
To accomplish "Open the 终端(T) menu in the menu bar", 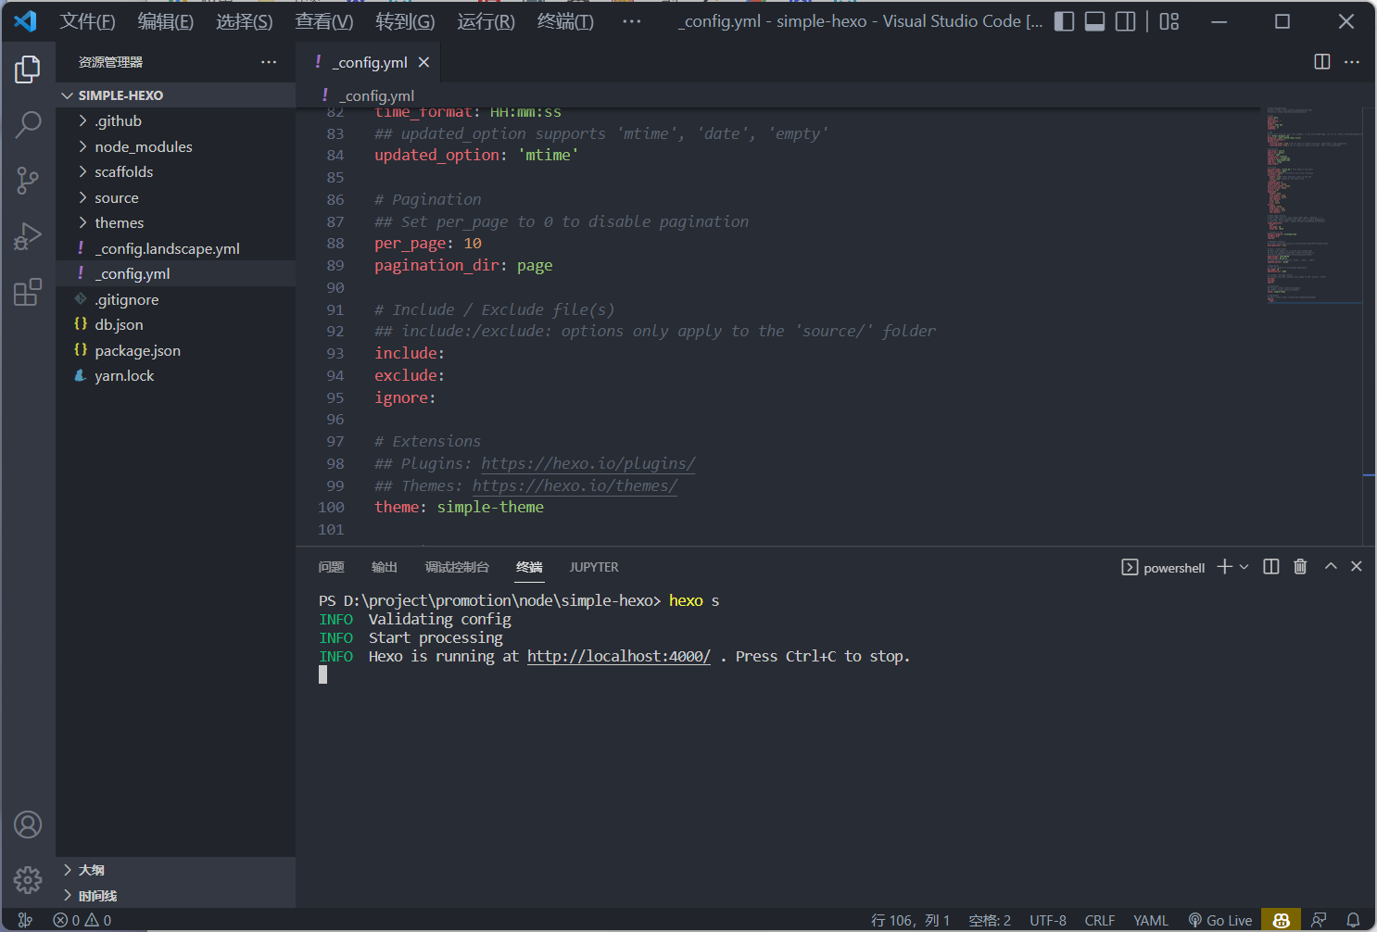I will click(x=565, y=21).
